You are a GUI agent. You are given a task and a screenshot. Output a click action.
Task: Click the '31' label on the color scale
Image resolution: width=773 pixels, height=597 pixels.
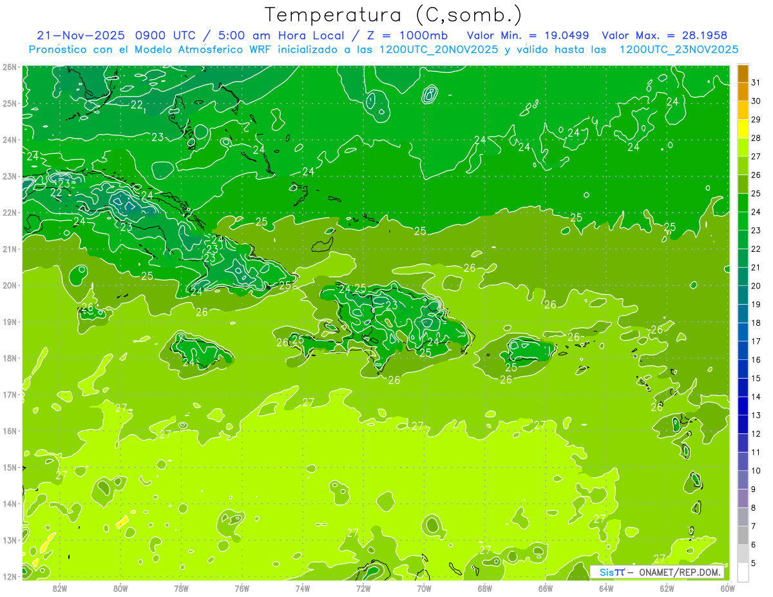click(756, 82)
